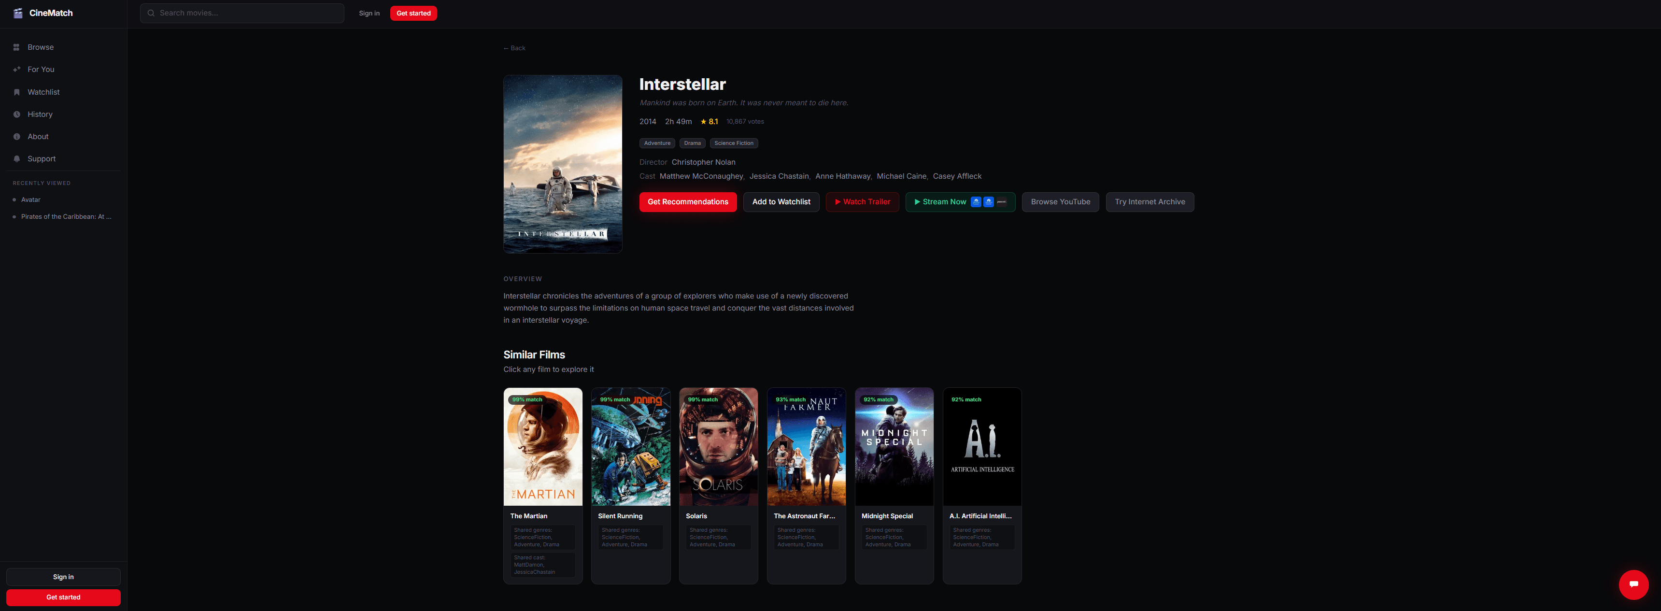Viewport: 1661px width, 611px height.
Task: Focus the Search movies input field
Action: coord(242,13)
